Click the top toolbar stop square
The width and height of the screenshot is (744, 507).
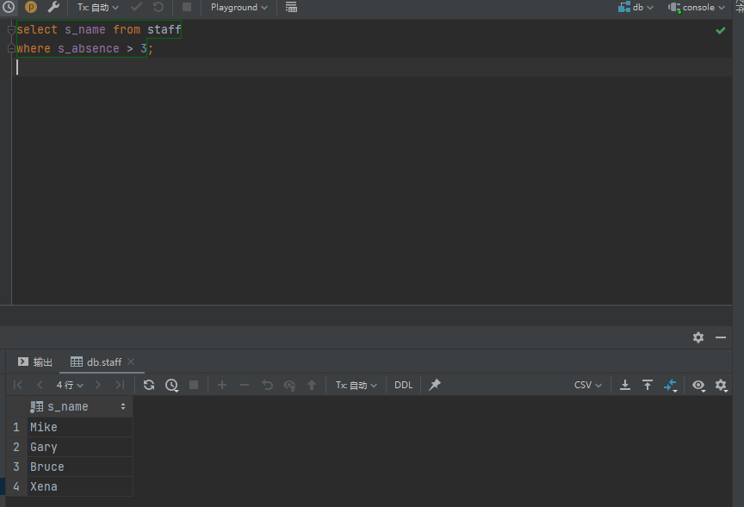pyautogui.click(x=187, y=7)
